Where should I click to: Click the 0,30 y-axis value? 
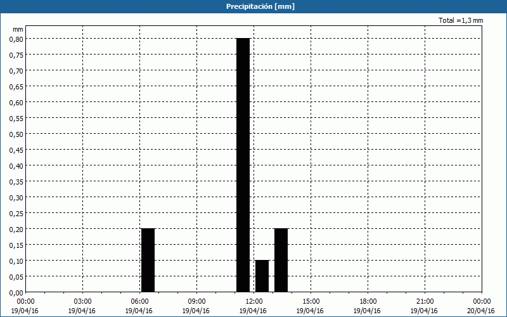16,197
